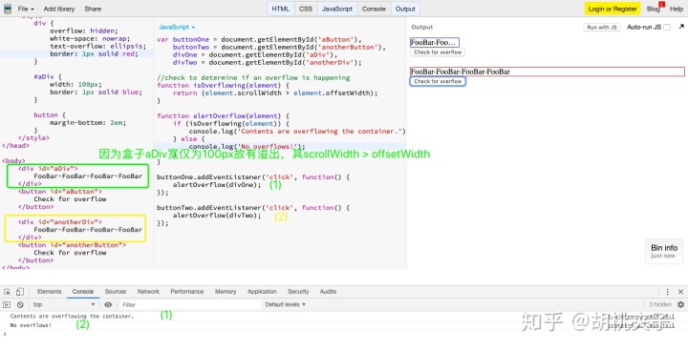This screenshot has width=688, height=350.
Task: Open the File menu dropdown
Action: (x=26, y=9)
